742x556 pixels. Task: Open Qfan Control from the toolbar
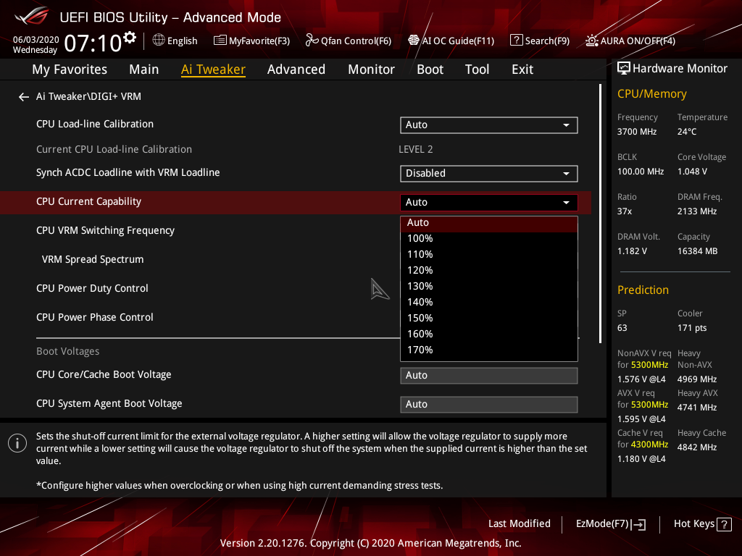point(348,41)
